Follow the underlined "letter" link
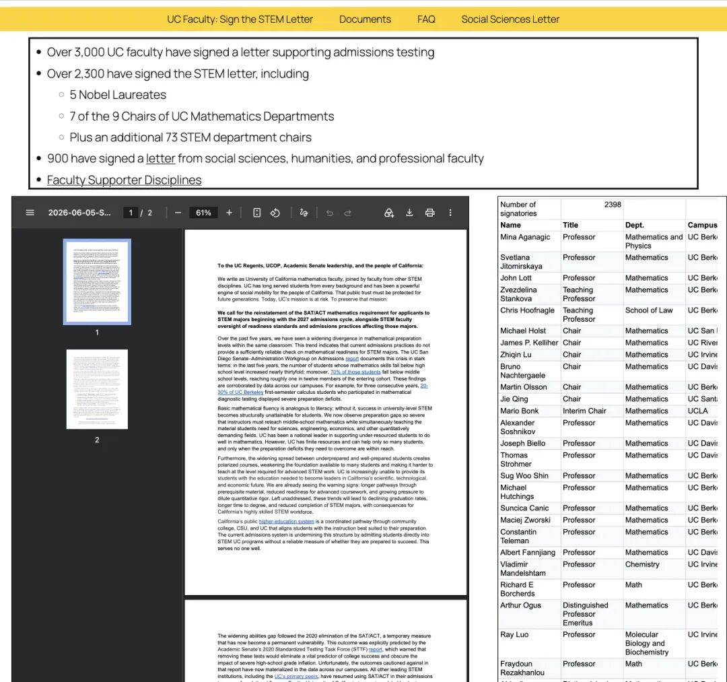Screen dimensions: 727x682 coord(160,159)
